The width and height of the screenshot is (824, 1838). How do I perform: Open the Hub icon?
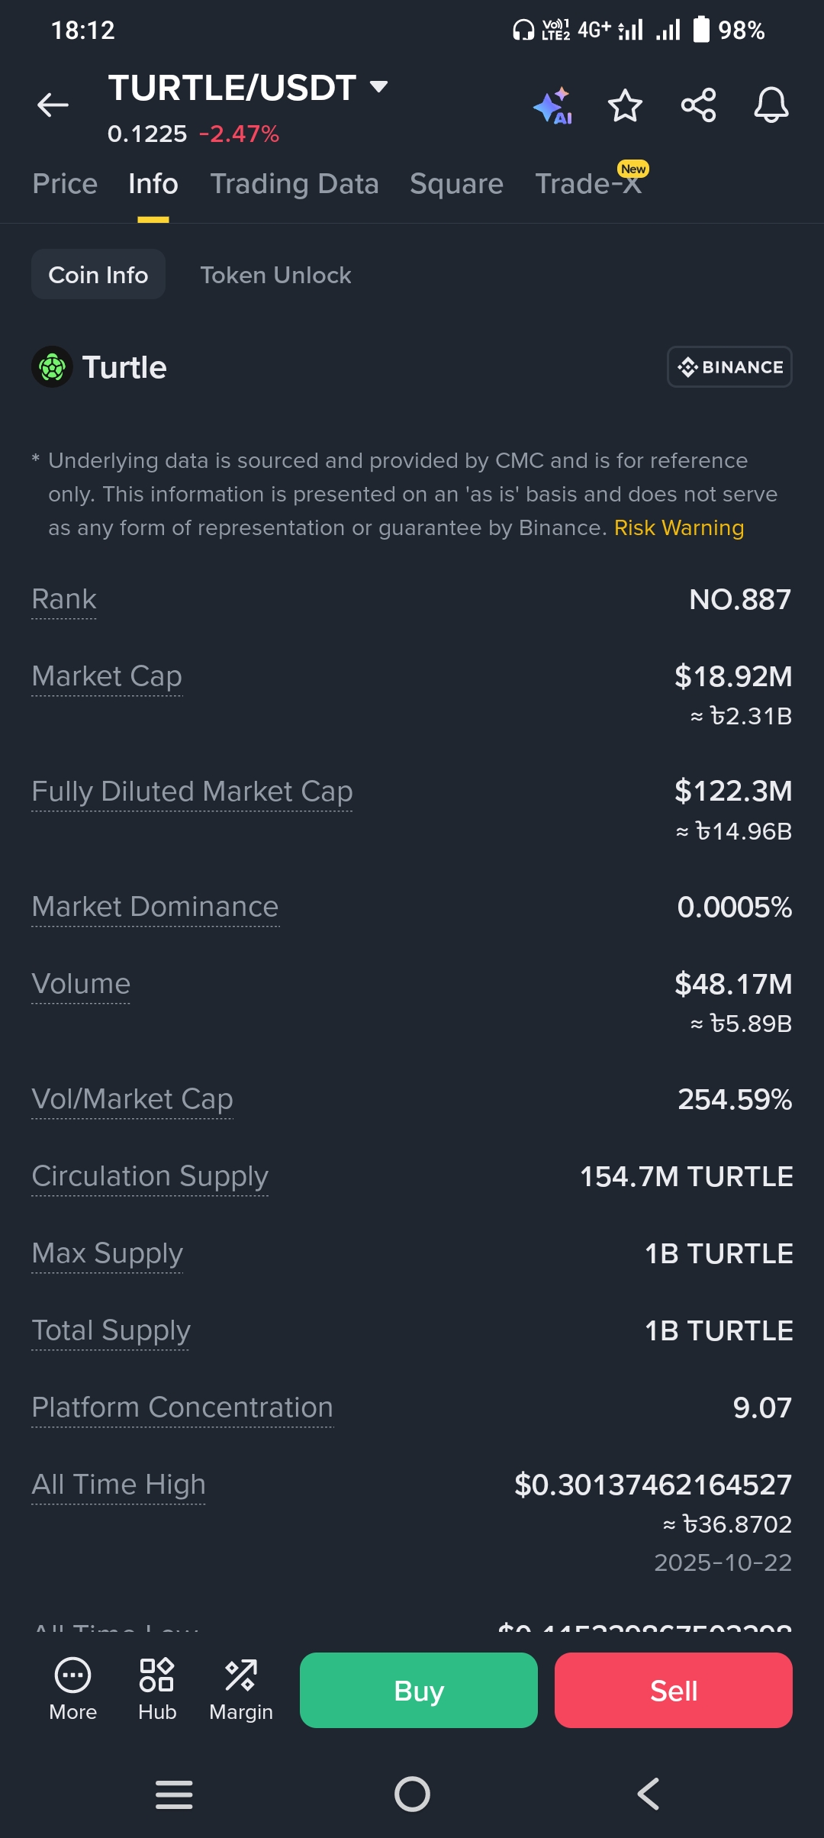[157, 1690]
